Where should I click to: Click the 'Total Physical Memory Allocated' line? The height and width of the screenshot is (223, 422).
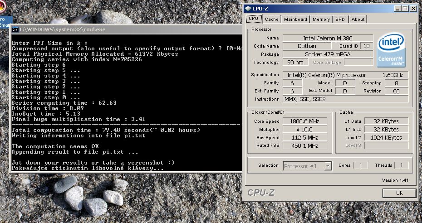(x=95, y=54)
